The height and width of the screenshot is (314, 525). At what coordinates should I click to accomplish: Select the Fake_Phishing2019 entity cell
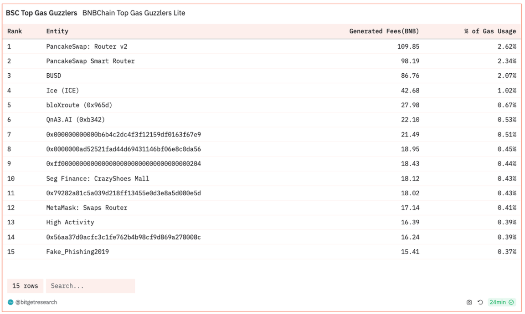tap(77, 252)
